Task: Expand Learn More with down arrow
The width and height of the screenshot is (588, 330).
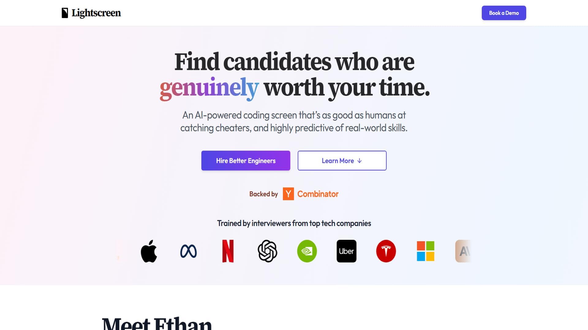Action: click(x=342, y=161)
